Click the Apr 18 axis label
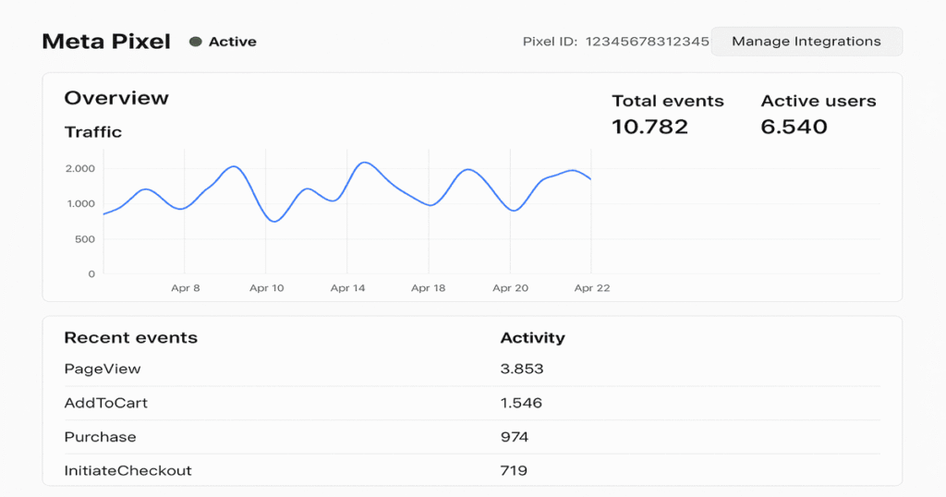The image size is (946, 497). (x=429, y=287)
